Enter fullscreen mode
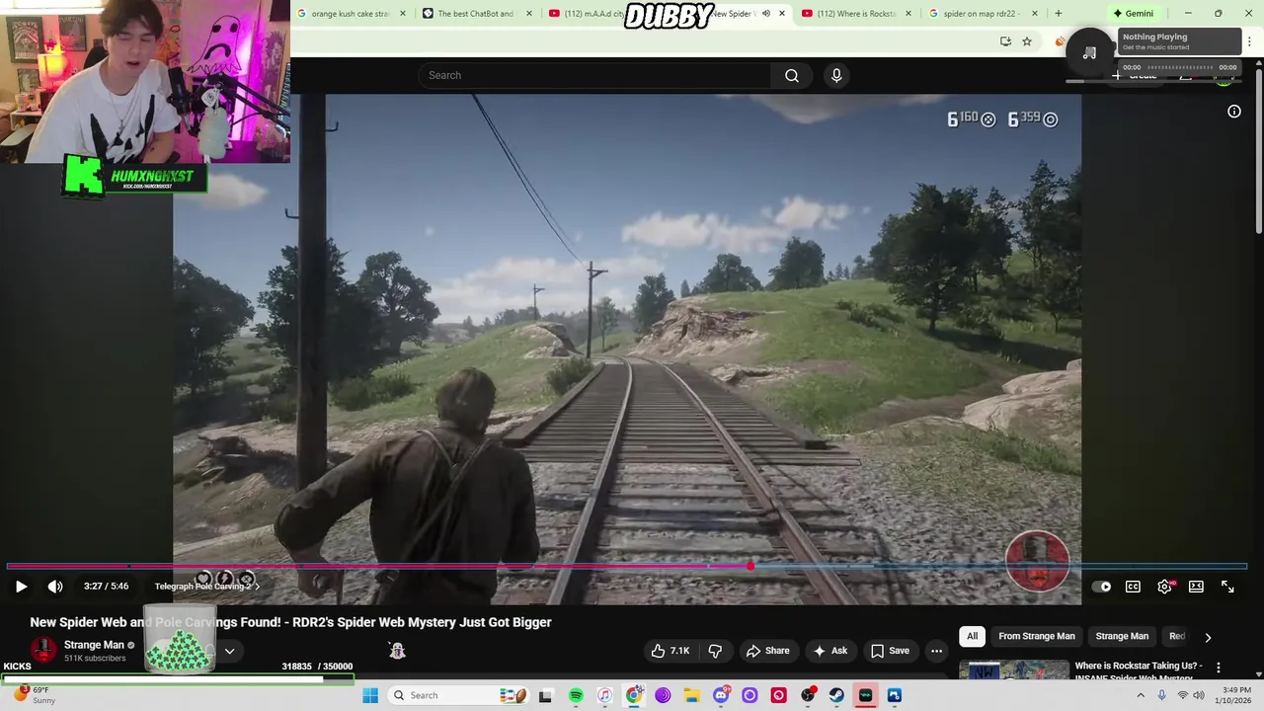 1227,587
